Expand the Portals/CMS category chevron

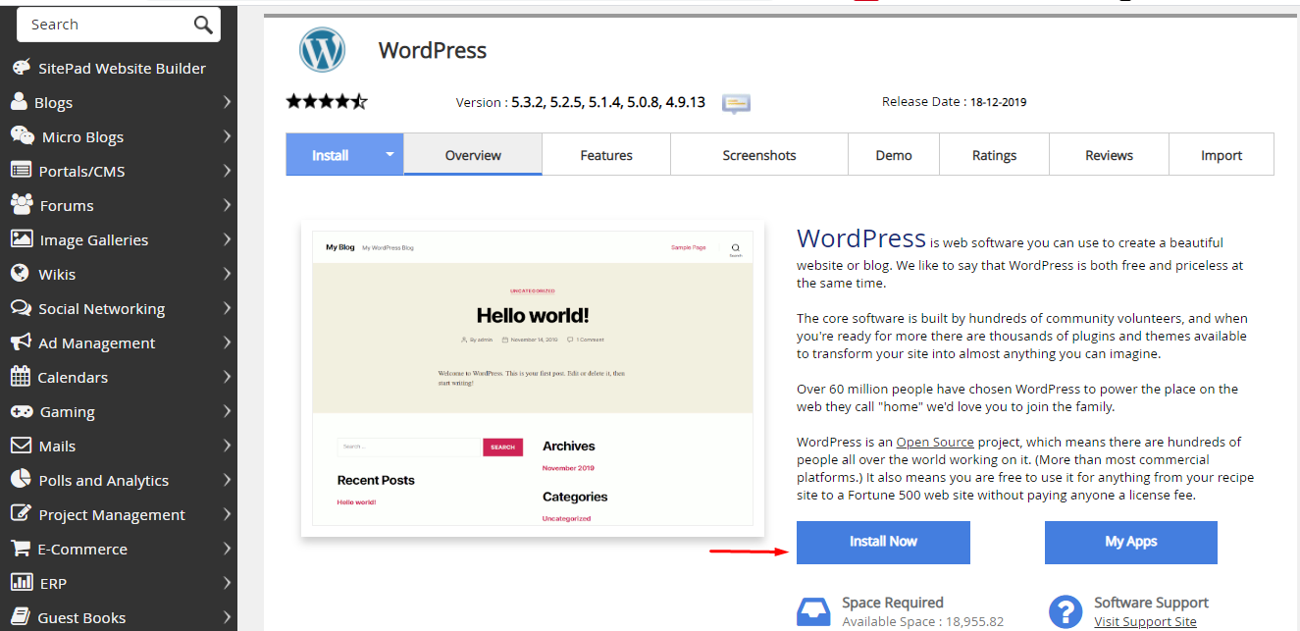click(227, 171)
